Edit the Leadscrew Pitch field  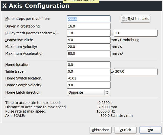pyautogui.click(x=89, y=40)
